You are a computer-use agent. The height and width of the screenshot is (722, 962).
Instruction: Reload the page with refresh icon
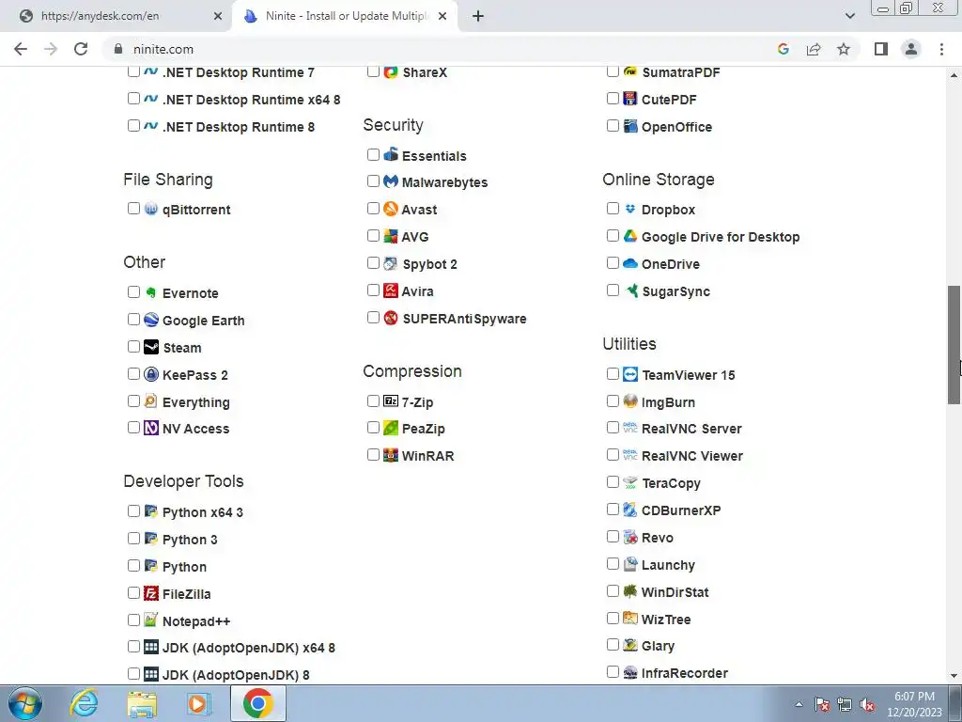(81, 49)
